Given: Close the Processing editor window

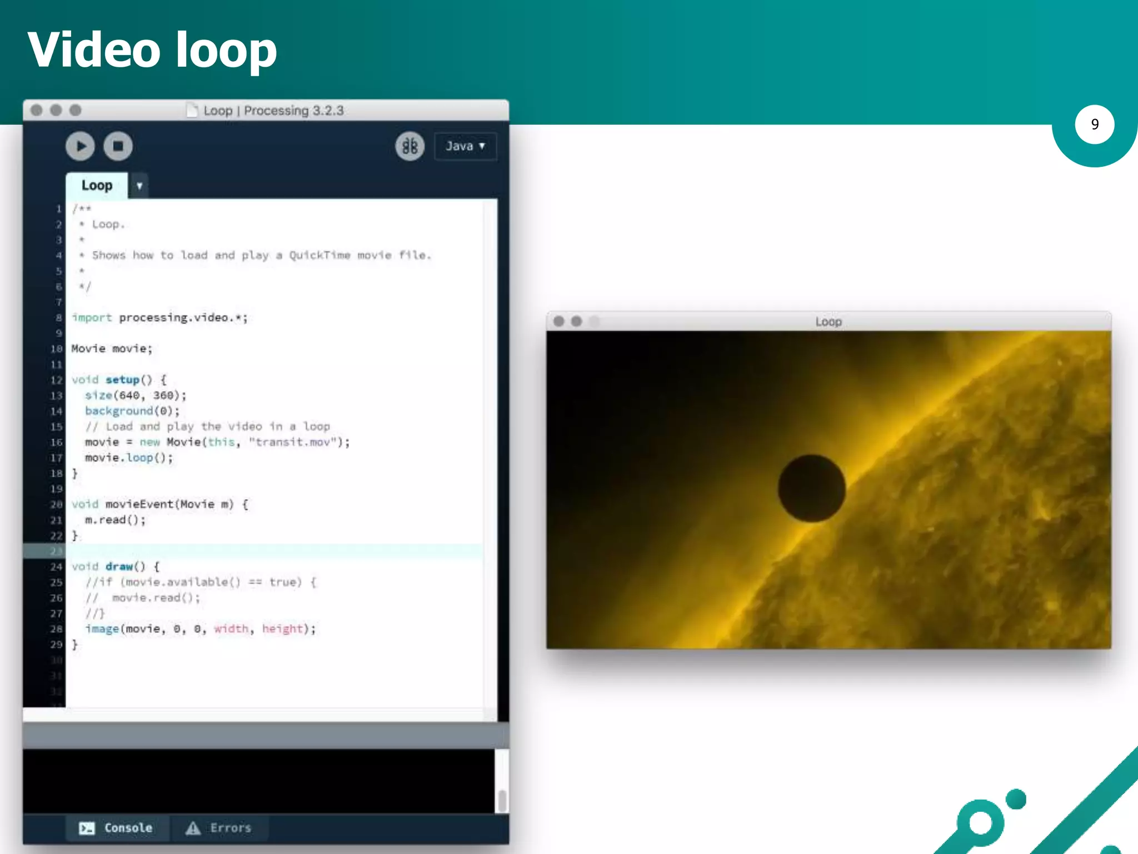Looking at the screenshot, I should coord(37,110).
